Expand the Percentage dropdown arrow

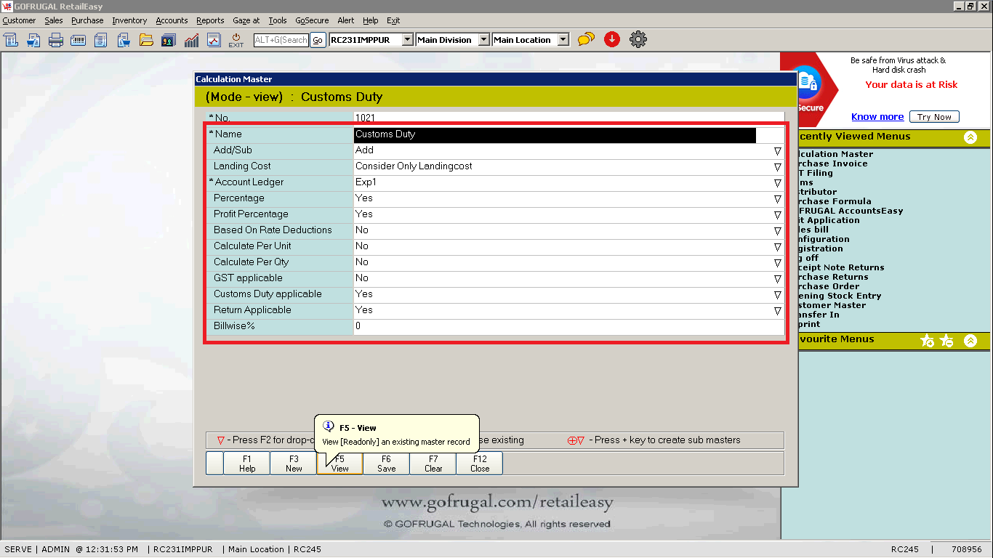point(777,198)
